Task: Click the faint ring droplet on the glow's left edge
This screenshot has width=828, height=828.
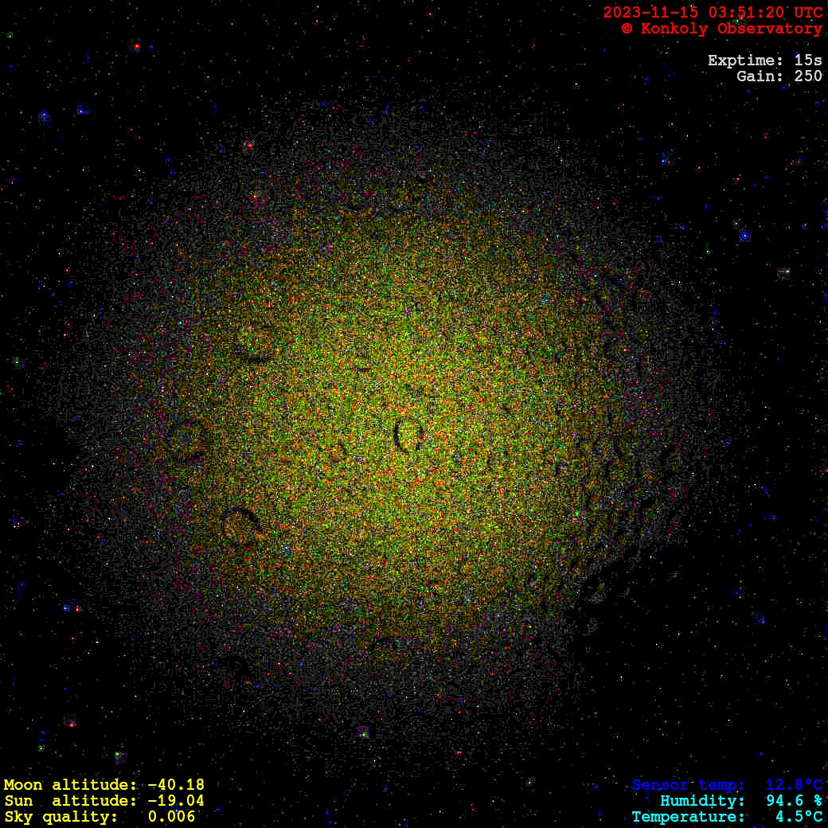Action: click(187, 440)
